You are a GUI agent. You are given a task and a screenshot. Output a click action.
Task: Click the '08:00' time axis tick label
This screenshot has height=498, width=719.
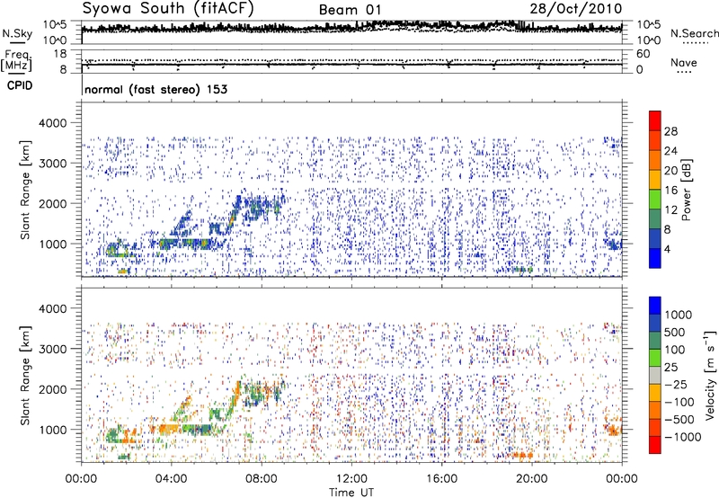pyautogui.click(x=262, y=479)
